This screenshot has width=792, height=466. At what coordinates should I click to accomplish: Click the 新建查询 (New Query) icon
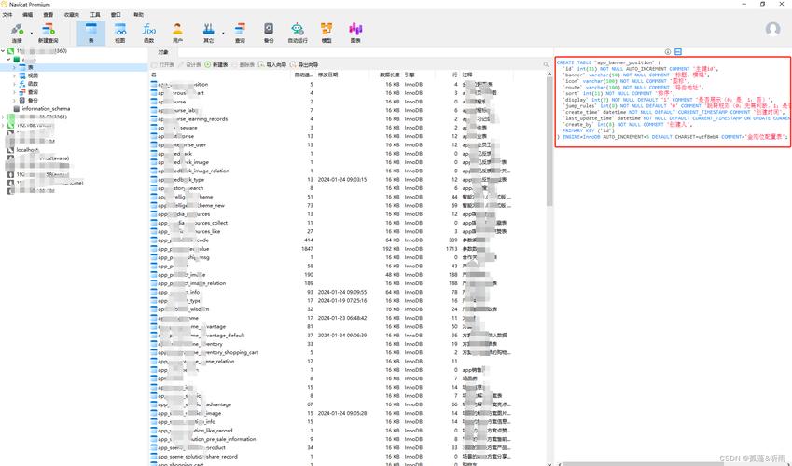pos(48,33)
